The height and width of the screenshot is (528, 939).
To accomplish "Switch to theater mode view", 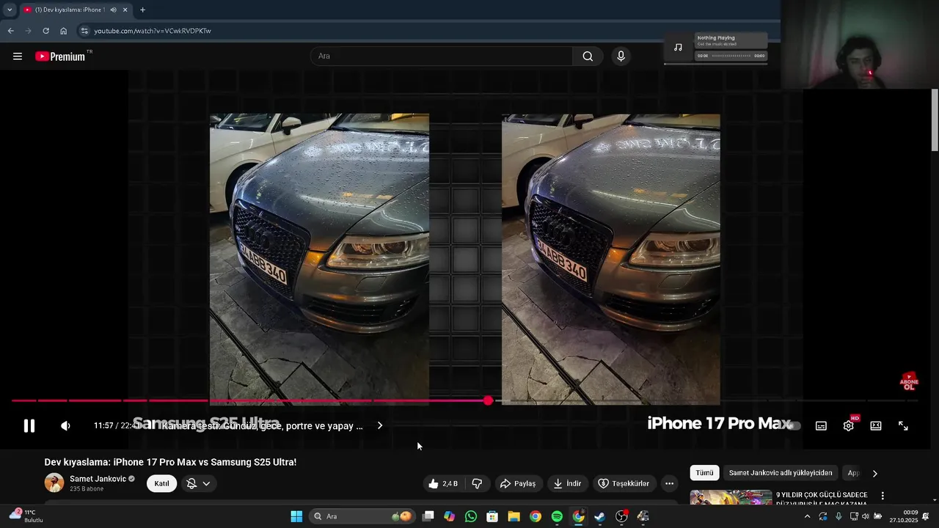I will coord(876,426).
